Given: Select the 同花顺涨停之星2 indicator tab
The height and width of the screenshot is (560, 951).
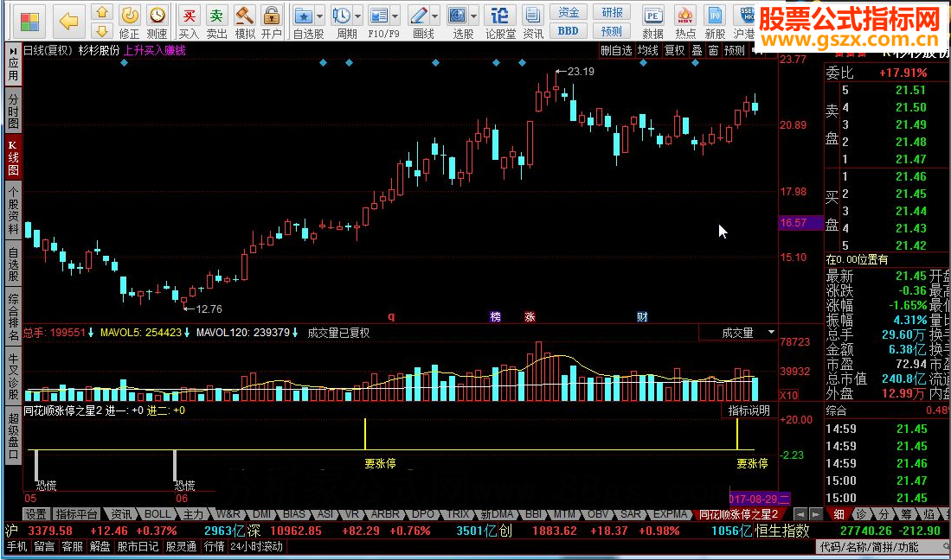Looking at the screenshot, I should tap(738, 514).
